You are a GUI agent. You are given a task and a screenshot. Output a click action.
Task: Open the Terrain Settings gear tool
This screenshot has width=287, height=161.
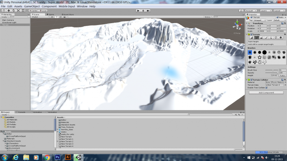point(281,38)
